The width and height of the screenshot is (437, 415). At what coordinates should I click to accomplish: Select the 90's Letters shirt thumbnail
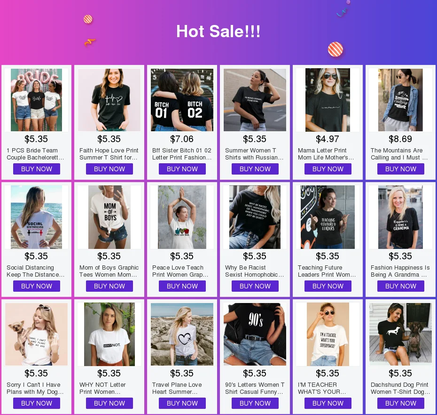255,335
